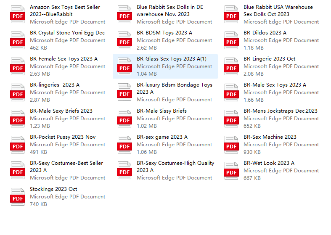Select file name 'Blue Rabbit Sex Dolls in DE warehouse Nov. 2023'
This screenshot has width=331, height=235.
click(x=170, y=11)
